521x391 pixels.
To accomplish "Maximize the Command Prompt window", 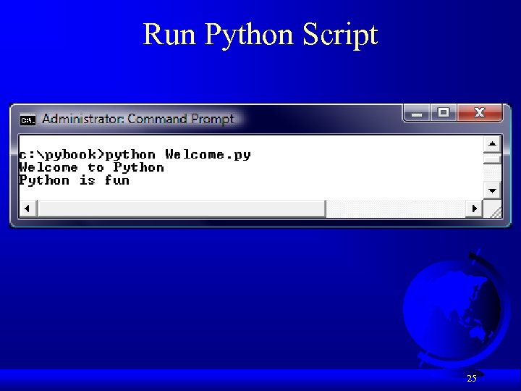I will coord(444,113).
